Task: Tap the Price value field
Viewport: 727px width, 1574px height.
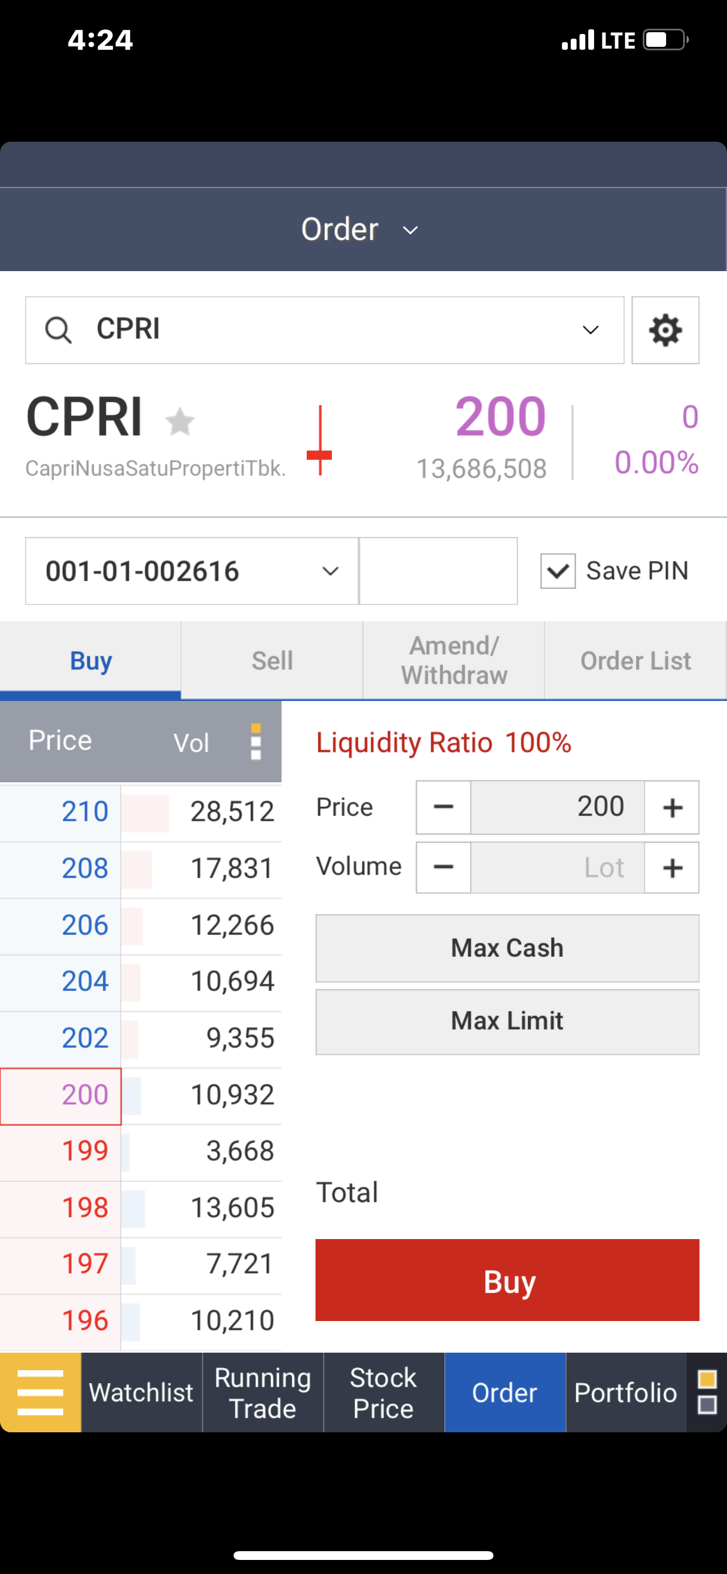Action: click(x=557, y=807)
